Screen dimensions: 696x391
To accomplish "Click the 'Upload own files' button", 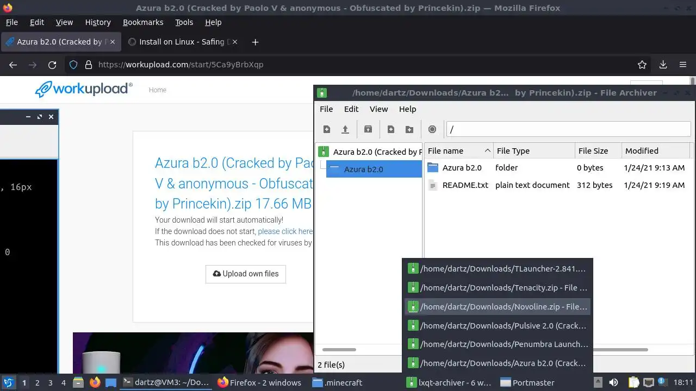I will point(246,274).
